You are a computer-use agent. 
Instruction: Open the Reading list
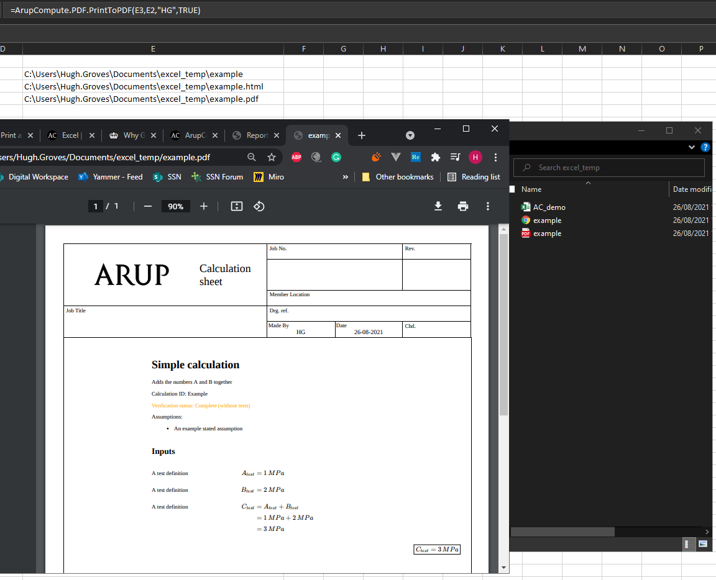tap(474, 177)
